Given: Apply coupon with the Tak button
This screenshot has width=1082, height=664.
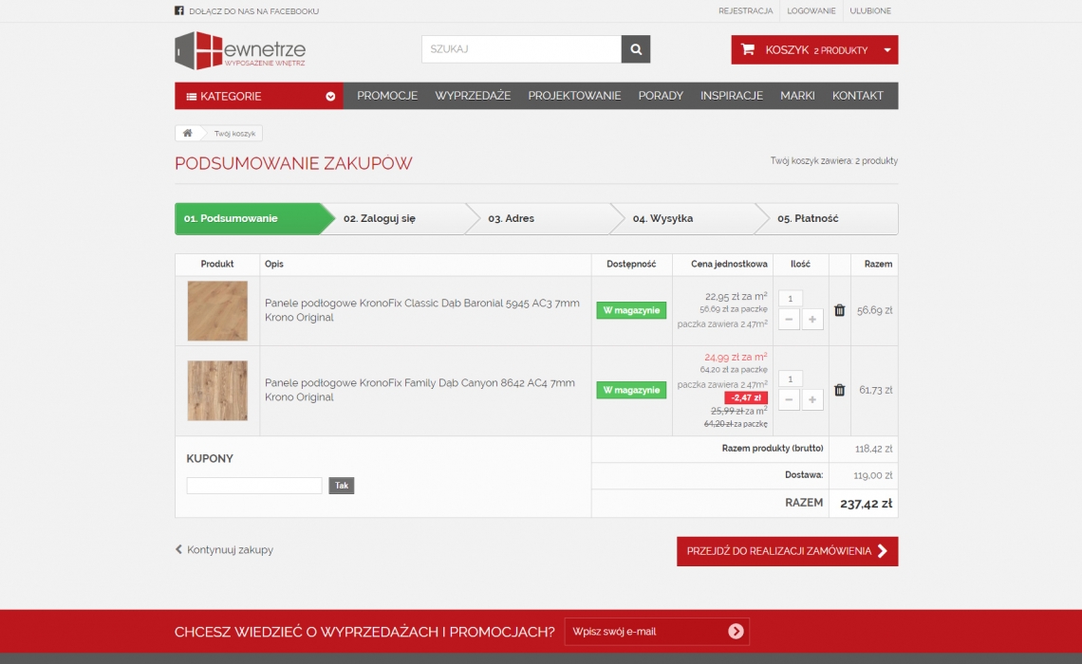Looking at the screenshot, I should pyautogui.click(x=341, y=486).
